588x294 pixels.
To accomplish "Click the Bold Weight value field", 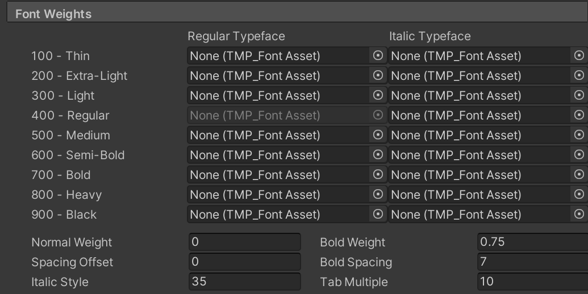I will coord(532,242).
